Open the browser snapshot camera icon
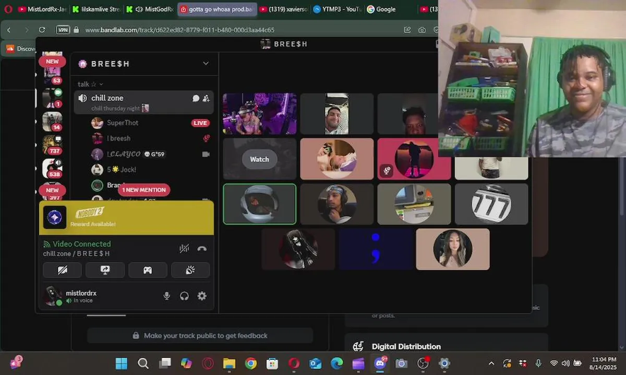Screen dimensions: 626x375 pos(422,30)
